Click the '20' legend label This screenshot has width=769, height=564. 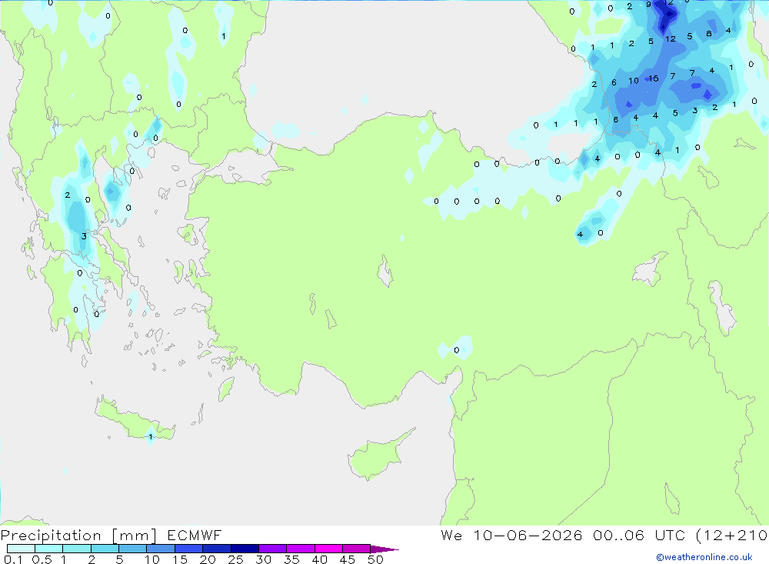pyautogui.click(x=208, y=559)
